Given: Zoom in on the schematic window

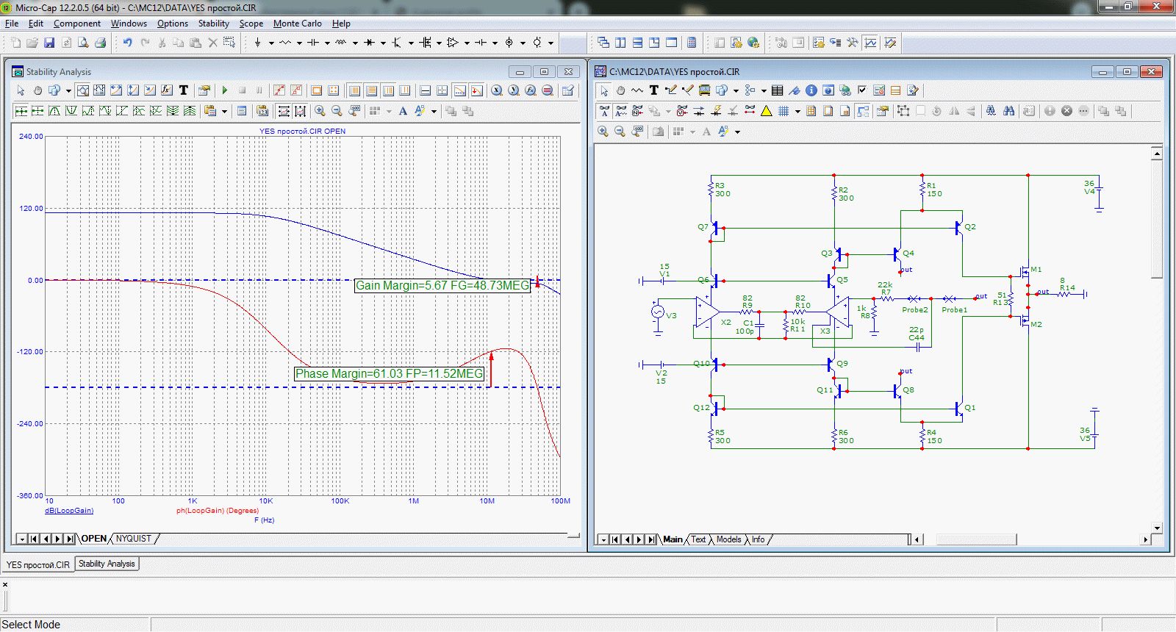Looking at the screenshot, I should click(603, 132).
